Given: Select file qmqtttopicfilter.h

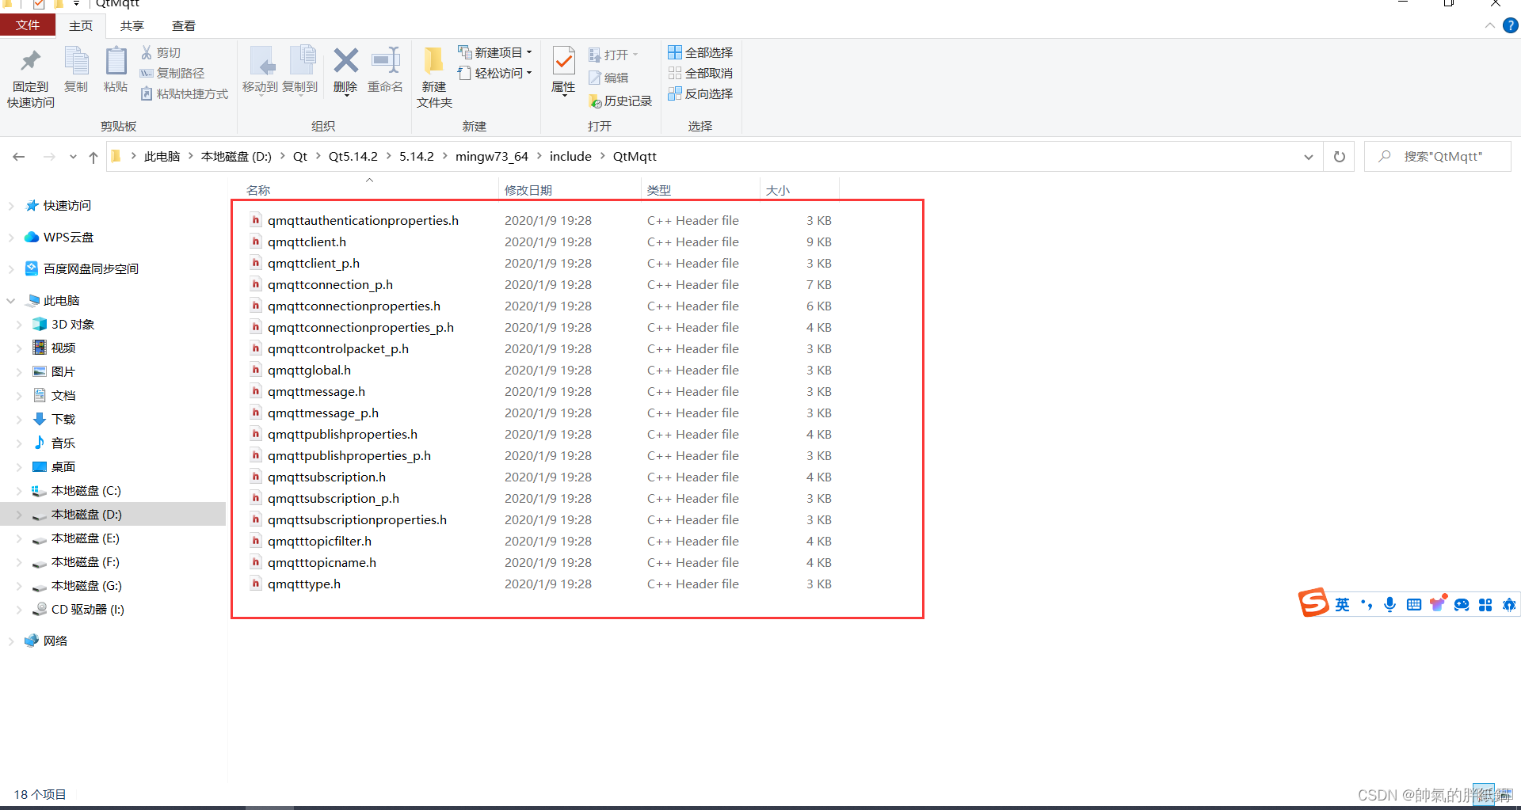Looking at the screenshot, I should (x=319, y=542).
